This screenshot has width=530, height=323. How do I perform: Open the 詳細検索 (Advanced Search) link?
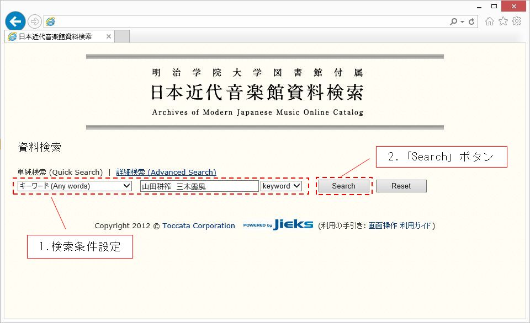pos(166,173)
